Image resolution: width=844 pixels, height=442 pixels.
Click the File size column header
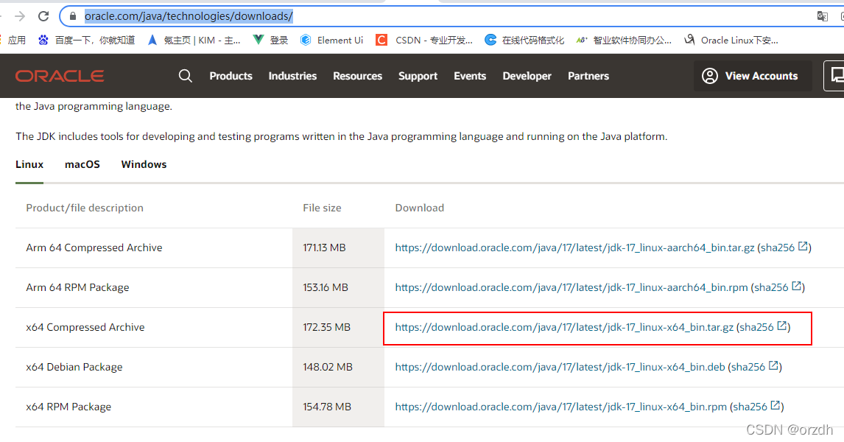coord(322,208)
